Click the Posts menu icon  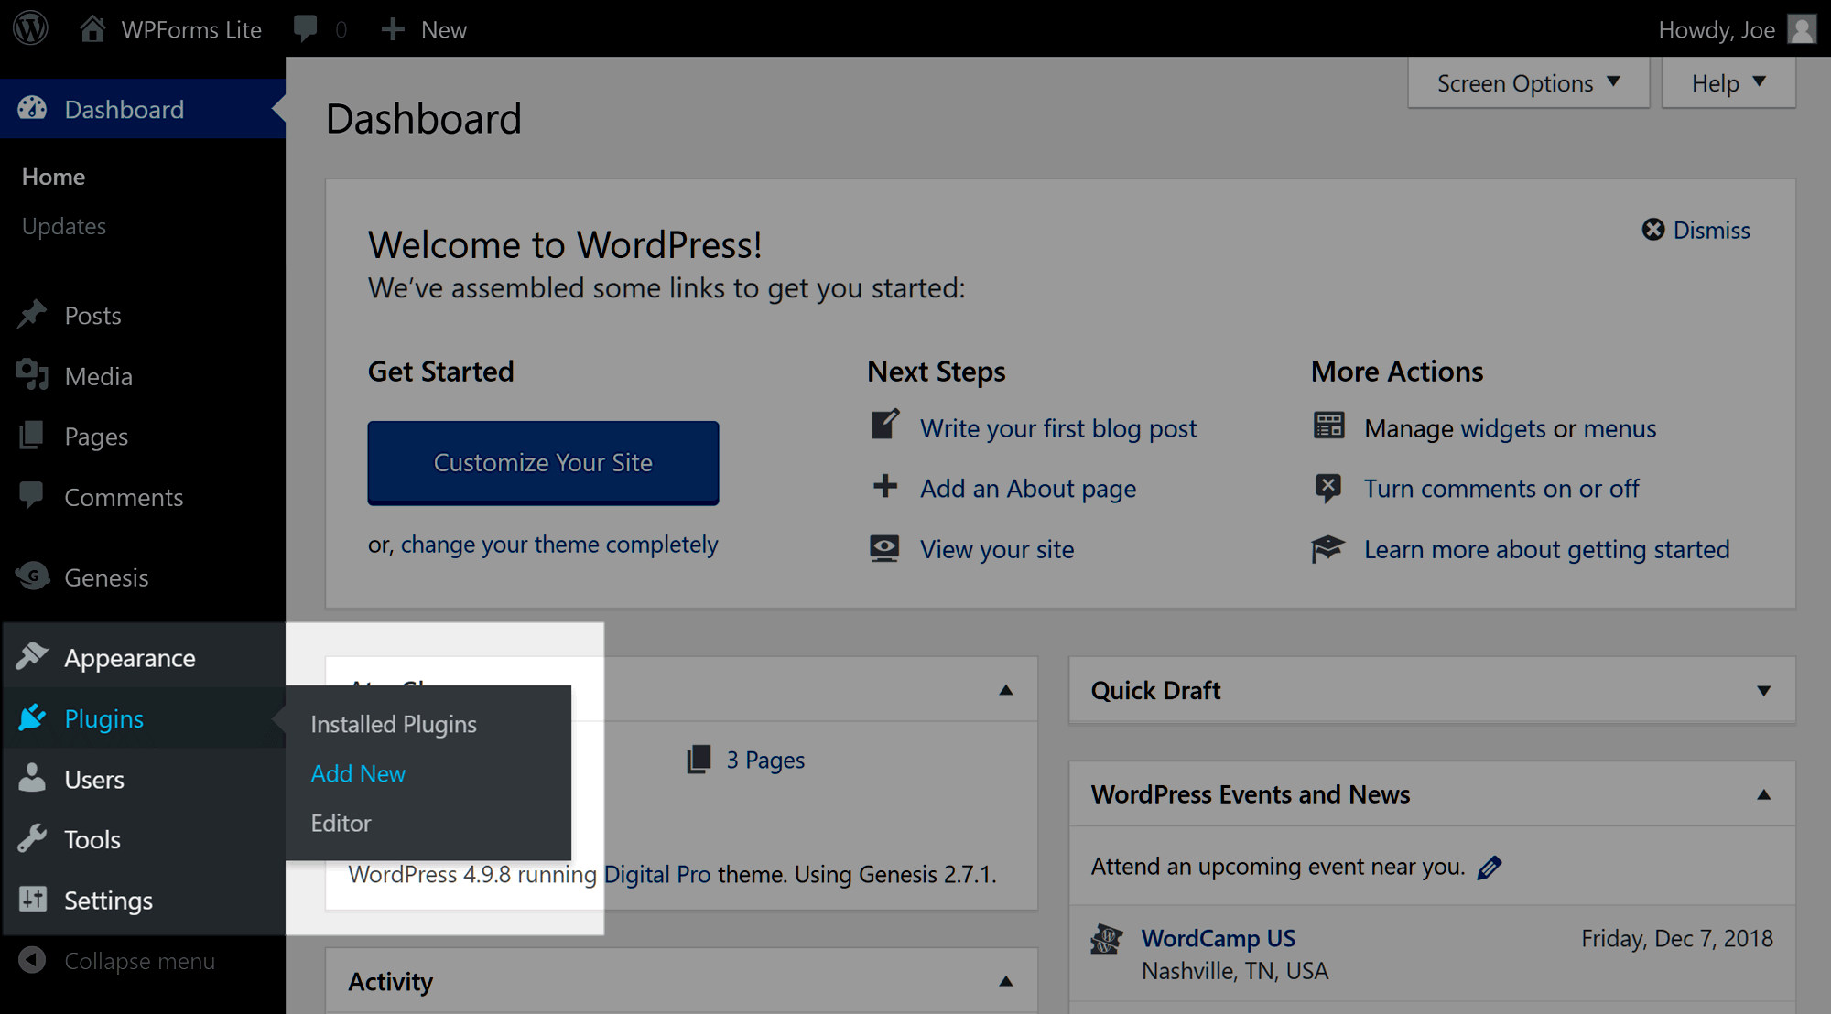click(32, 315)
